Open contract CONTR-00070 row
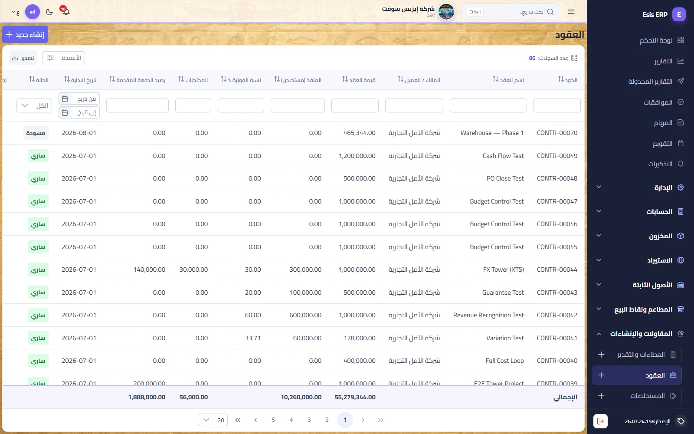The height and width of the screenshot is (434, 694). pyautogui.click(x=293, y=133)
